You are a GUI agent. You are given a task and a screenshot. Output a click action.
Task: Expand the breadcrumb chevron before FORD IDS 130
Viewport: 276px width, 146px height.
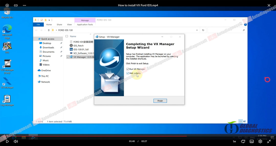[x=56, y=30]
